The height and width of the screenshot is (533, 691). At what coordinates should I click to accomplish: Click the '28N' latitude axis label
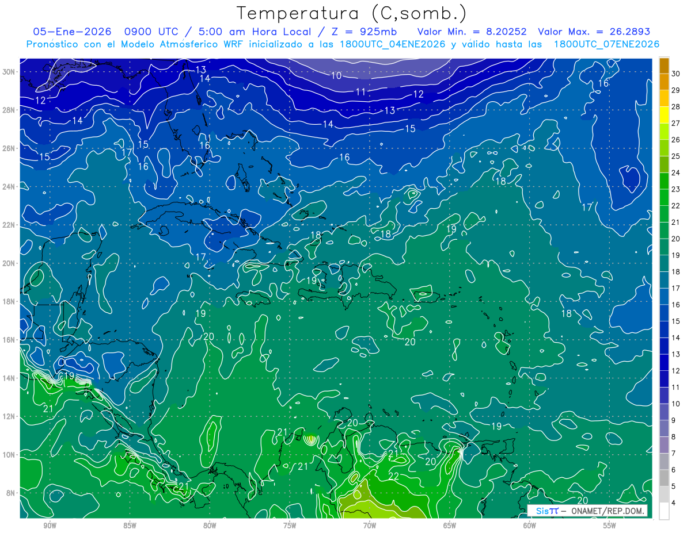(x=9, y=110)
